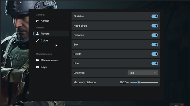Screen dimensions: 190x106
Task: Open the Line type dropdown showing Top
Action: click(x=143, y=73)
